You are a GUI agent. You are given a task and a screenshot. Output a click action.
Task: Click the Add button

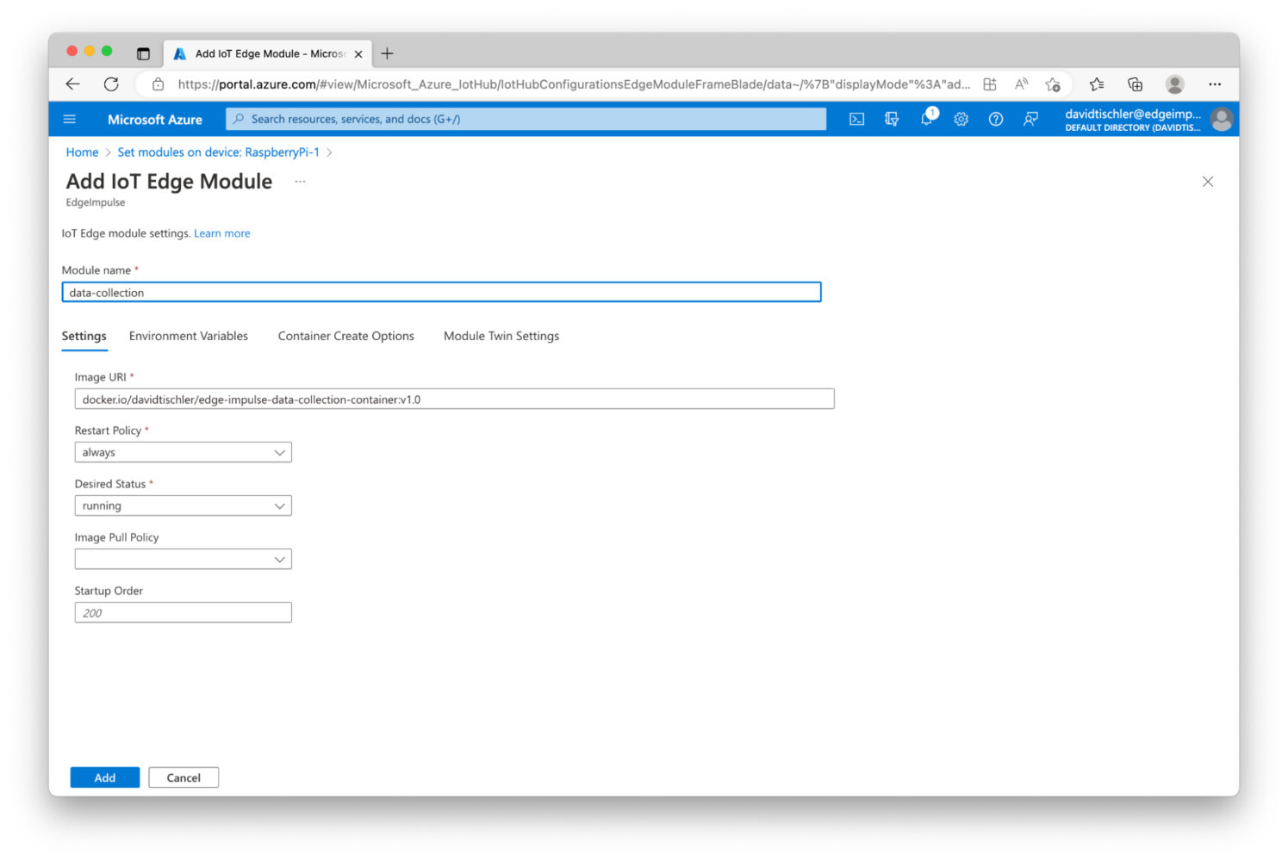click(x=105, y=777)
